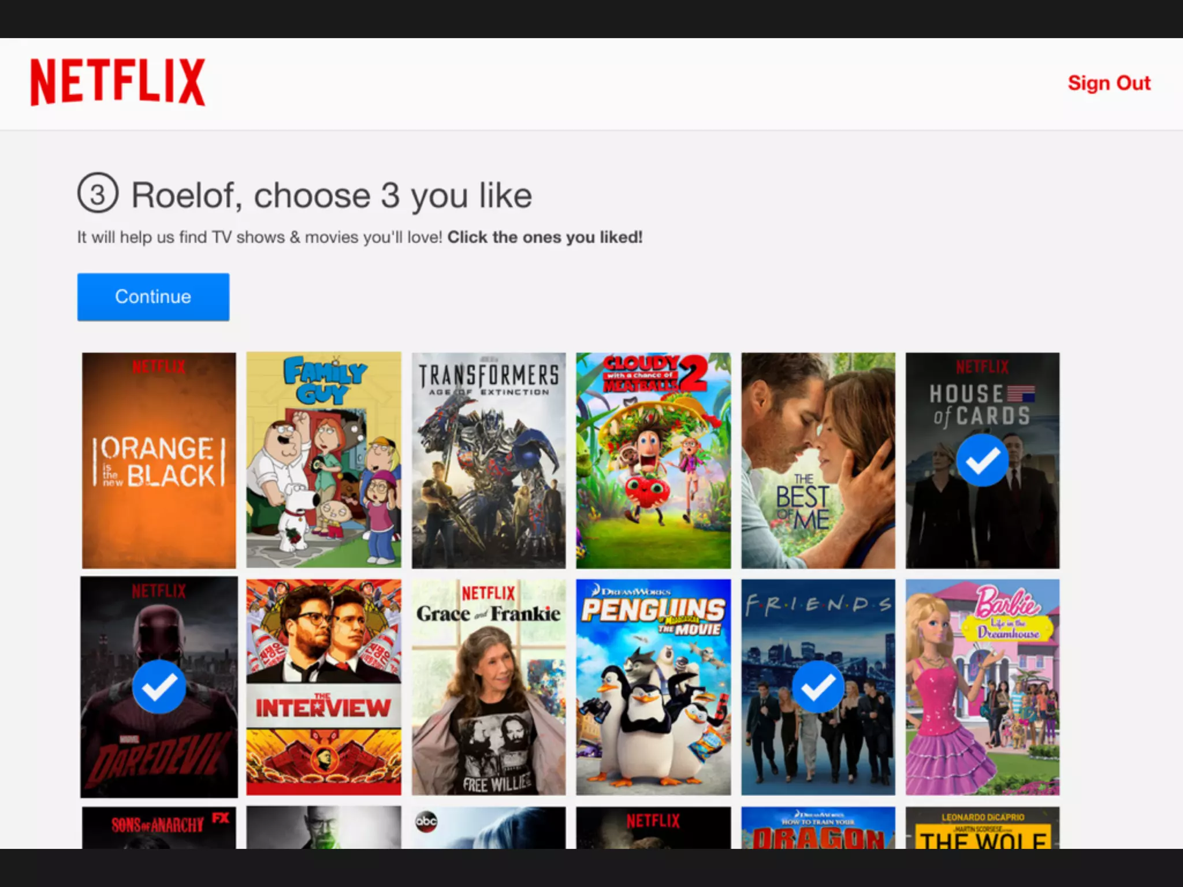Choose The Best of Me poster
The width and height of the screenshot is (1183, 887).
click(x=818, y=460)
